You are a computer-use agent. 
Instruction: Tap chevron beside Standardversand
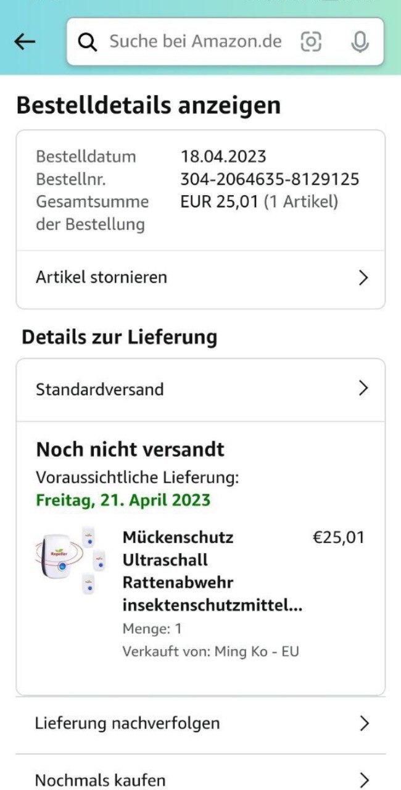click(363, 388)
